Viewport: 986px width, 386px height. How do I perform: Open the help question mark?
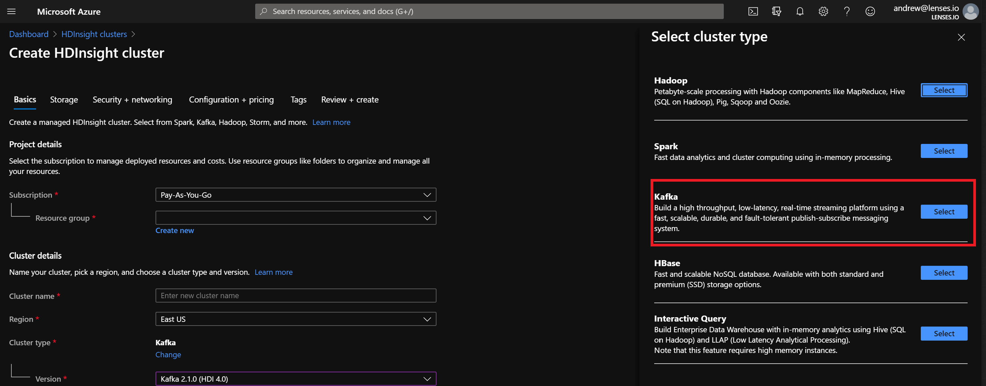tap(847, 11)
